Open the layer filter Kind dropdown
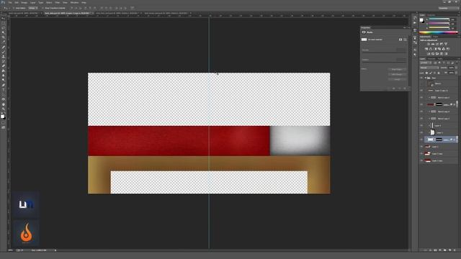The image size is (461, 259). tap(426, 63)
